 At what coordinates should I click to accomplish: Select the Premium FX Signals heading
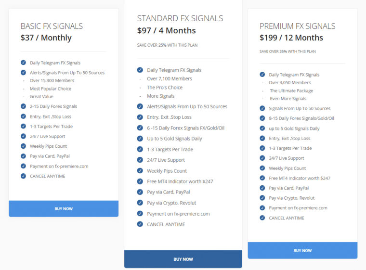297,26
